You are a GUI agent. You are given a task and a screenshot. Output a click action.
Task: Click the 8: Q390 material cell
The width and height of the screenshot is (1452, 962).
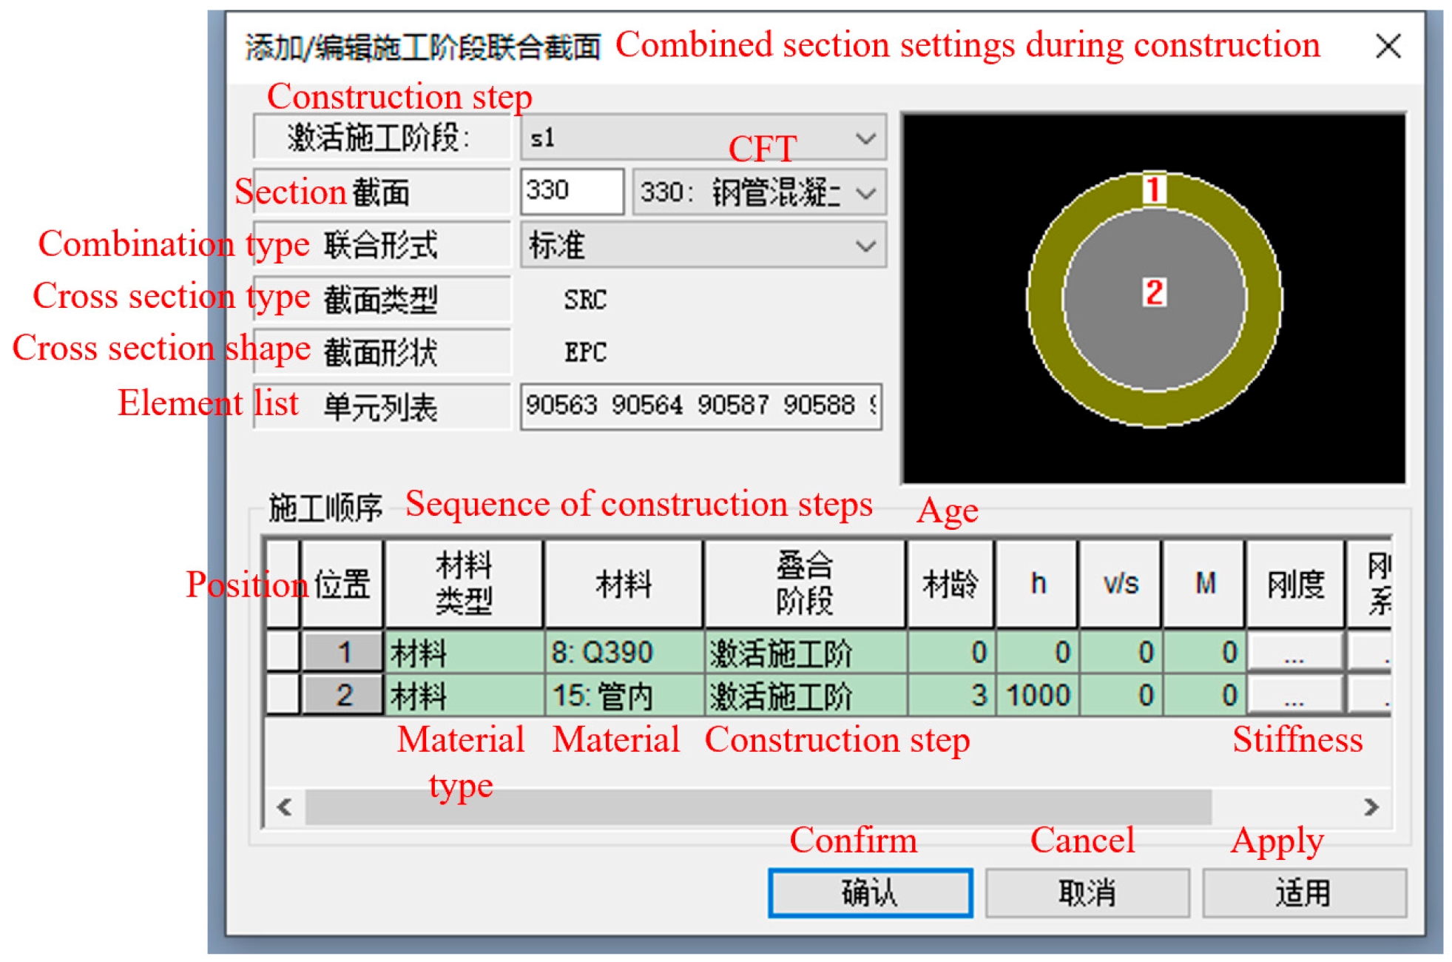tap(623, 653)
